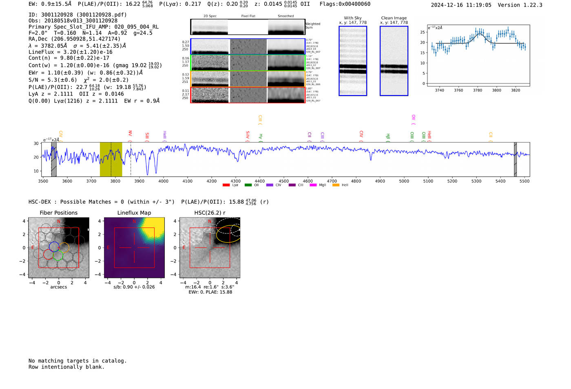Viewport: 571px width, 389px height.
Task: Open the orange-bordered fiber 2D spectrum row
Action: (x=248, y=79)
